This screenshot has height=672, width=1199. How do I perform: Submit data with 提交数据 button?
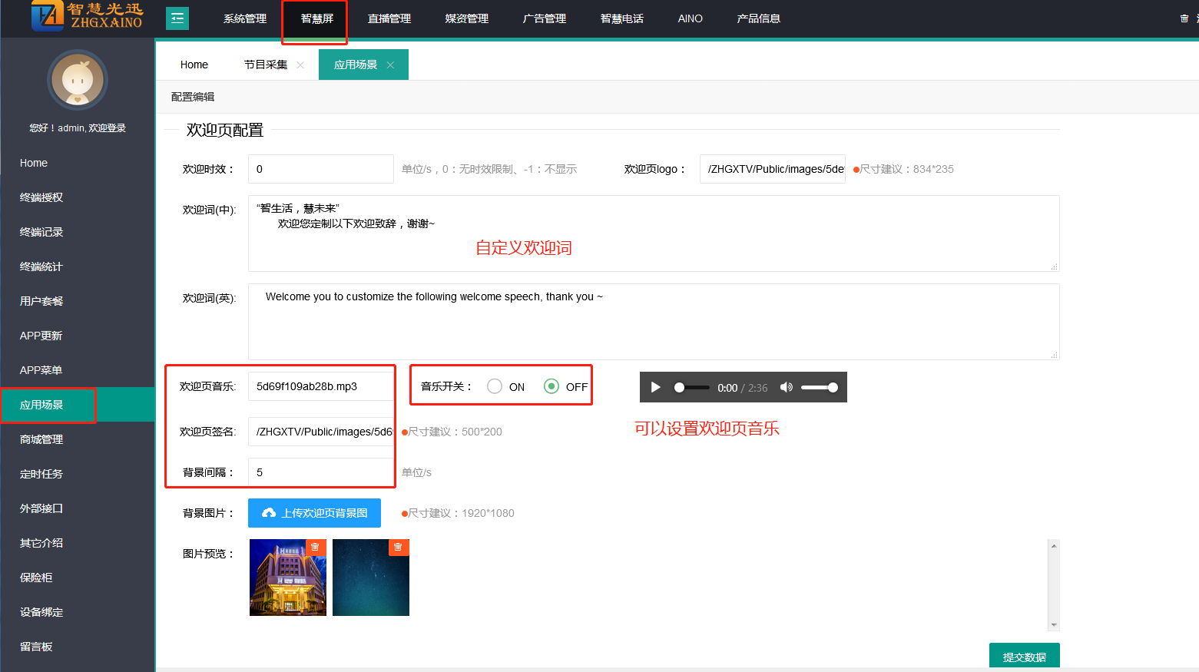[x=1024, y=657]
